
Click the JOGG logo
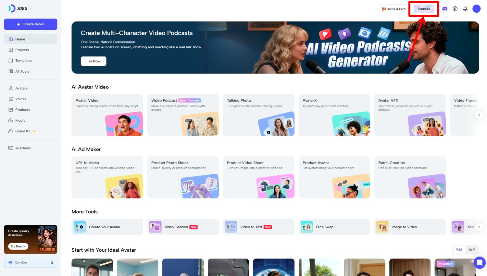(x=18, y=8)
